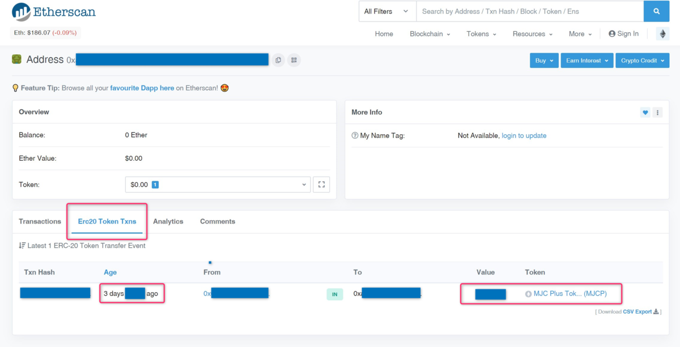
Task: Click the address identicon avatar
Action: [x=17, y=59]
